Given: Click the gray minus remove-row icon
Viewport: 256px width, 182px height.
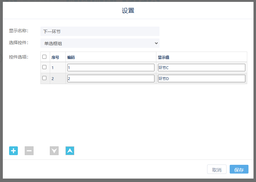Looking at the screenshot, I should coord(29,151).
